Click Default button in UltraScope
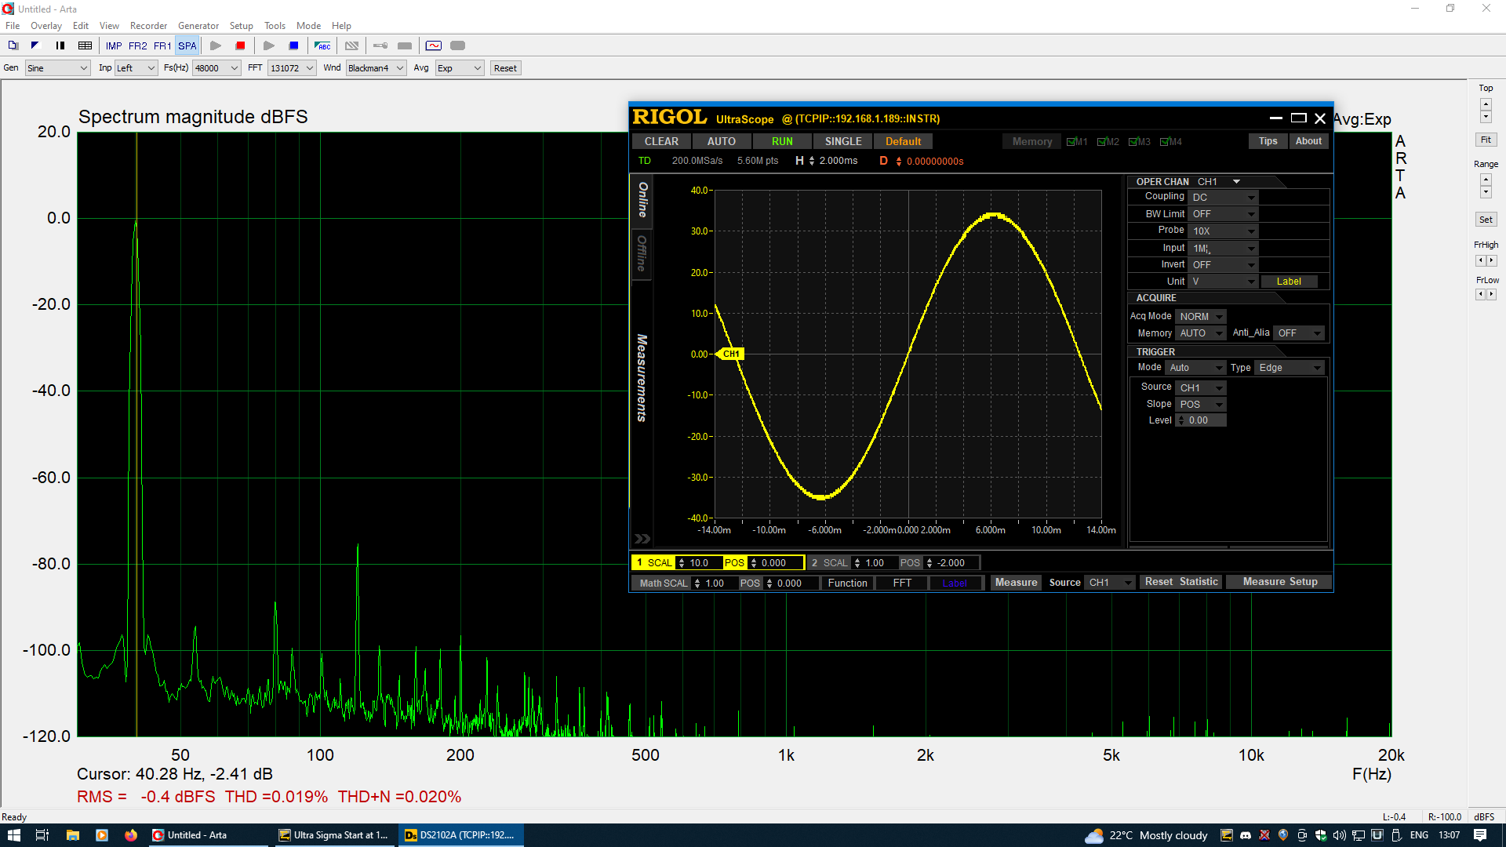This screenshot has height=847, width=1506. (x=904, y=141)
